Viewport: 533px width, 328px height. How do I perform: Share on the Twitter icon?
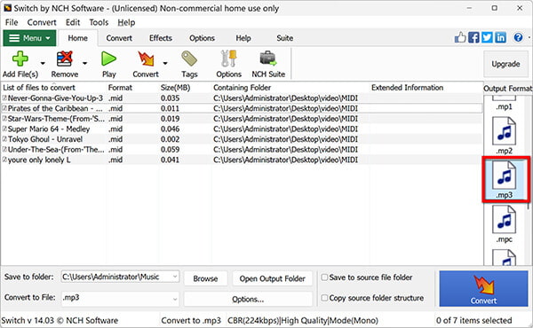tap(487, 37)
